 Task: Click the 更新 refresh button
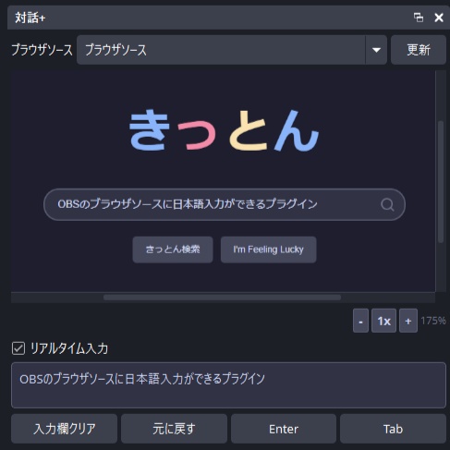[419, 50]
